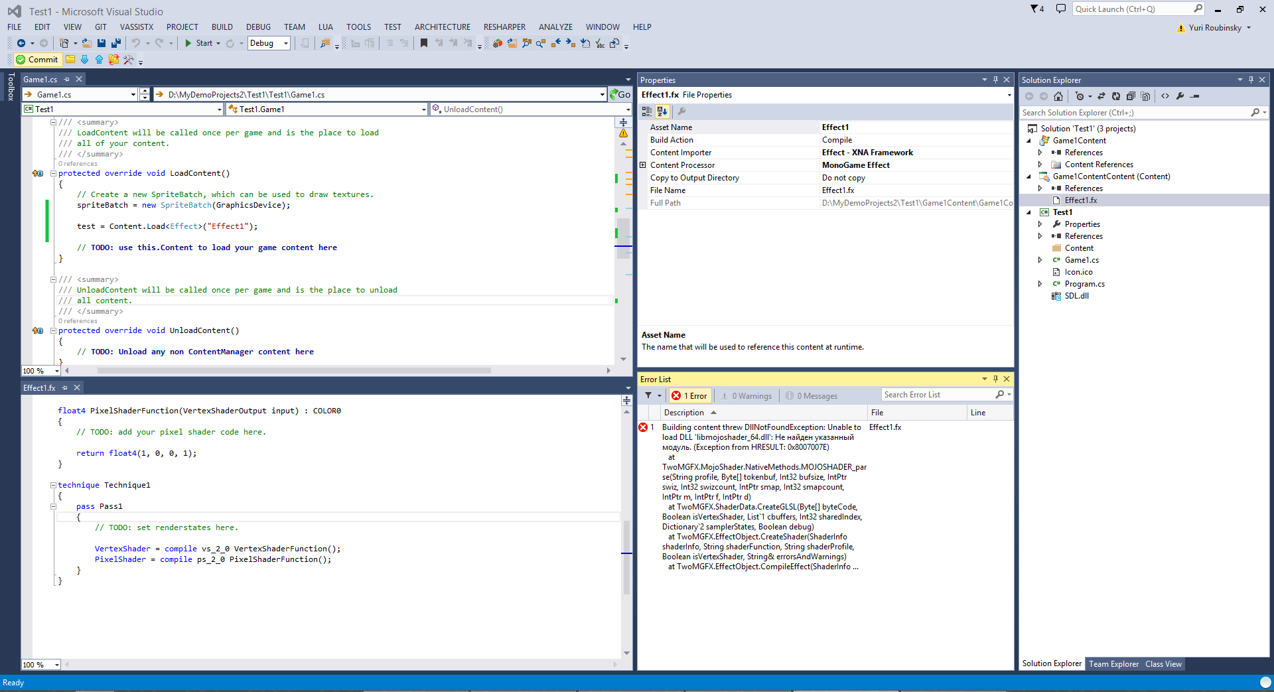The image size is (1274, 692).
Task: Click the notifications flag icon
Action: 1036,9
